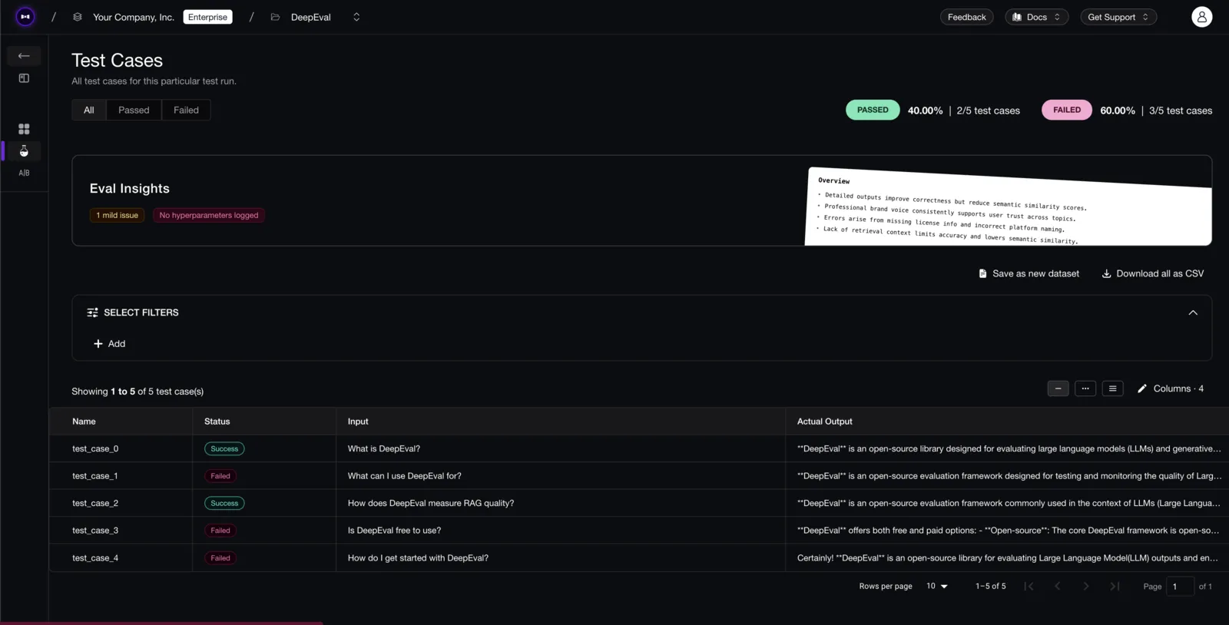Collapse the Select Filters panel chevron
This screenshot has height=625, width=1229.
click(1193, 312)
